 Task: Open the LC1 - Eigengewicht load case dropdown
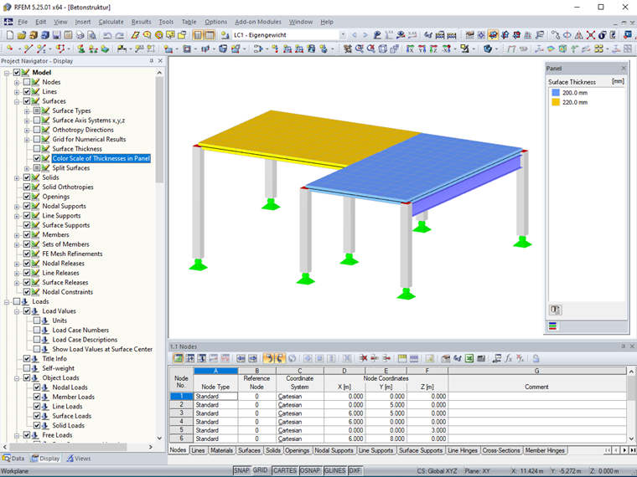point(343,35)
